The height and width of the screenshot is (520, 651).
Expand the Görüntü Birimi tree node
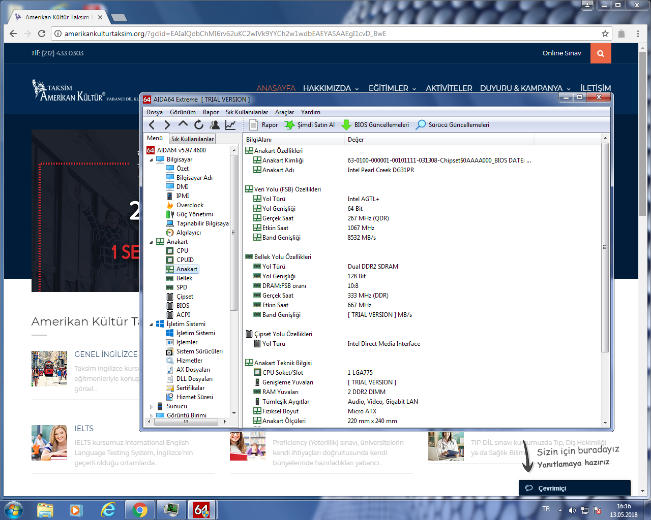(x=151, y=415)
